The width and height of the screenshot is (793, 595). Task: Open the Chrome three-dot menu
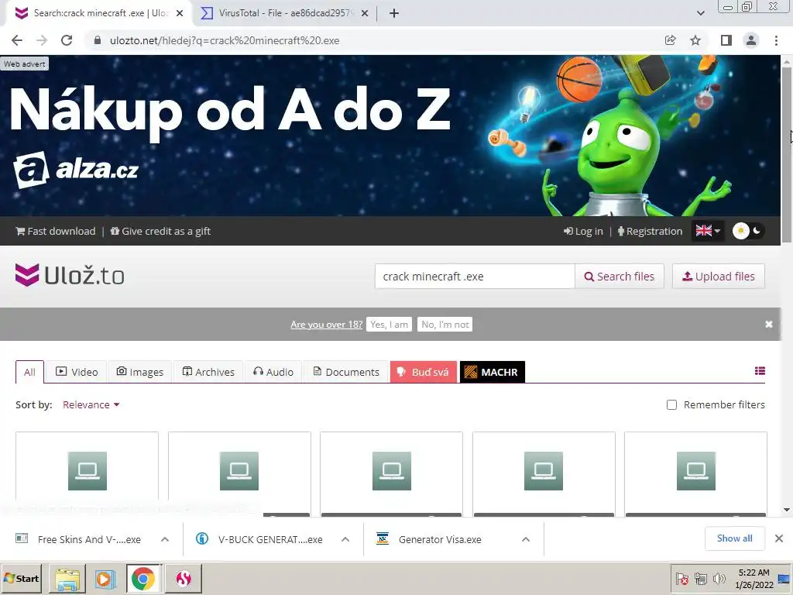coord(776,40)
